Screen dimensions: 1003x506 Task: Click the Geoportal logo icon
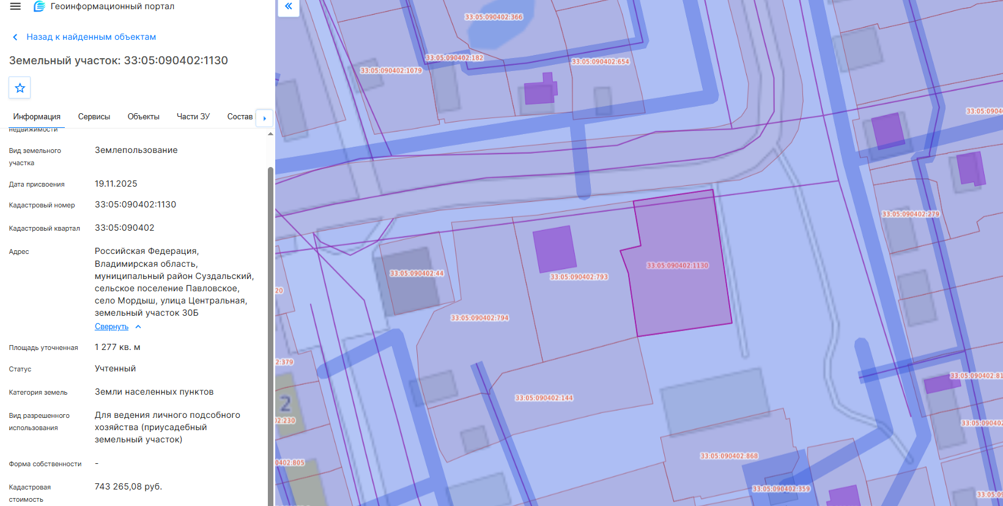pos(39,7)
